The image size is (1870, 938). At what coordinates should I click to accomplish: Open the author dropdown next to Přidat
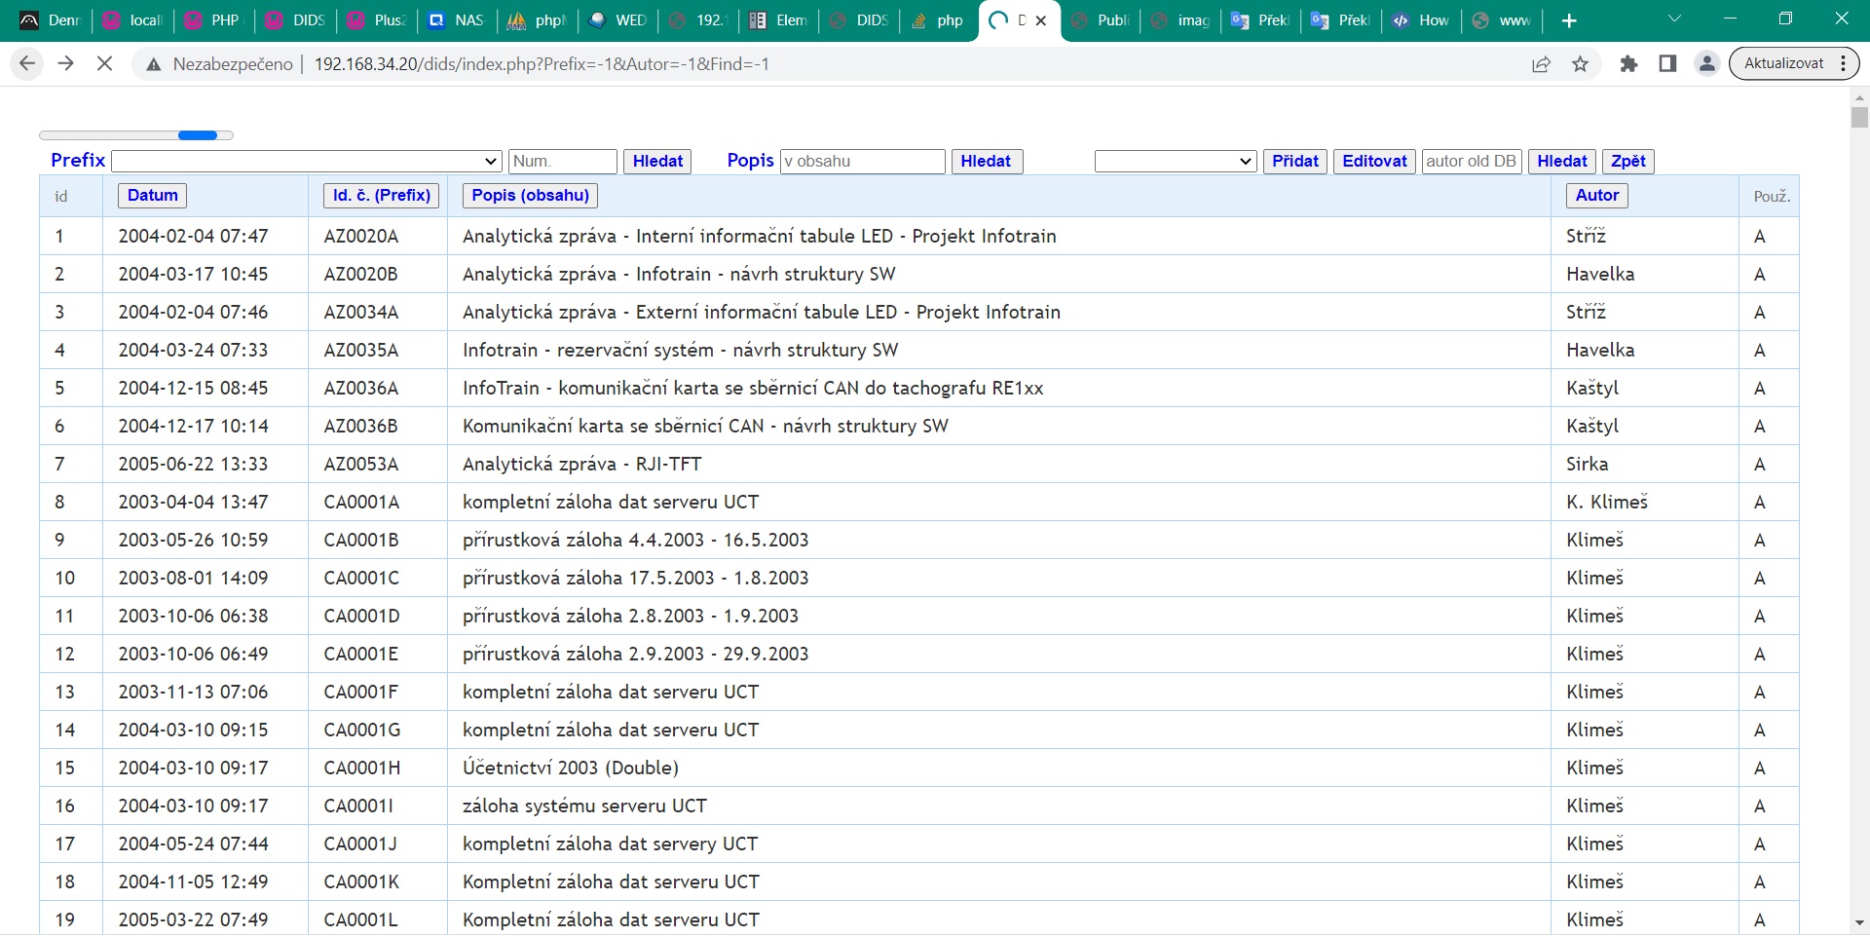click(1175, 162)
